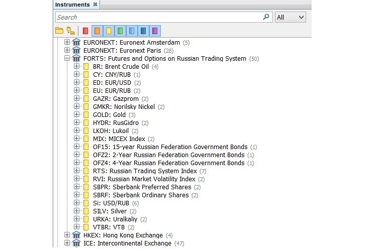Expand EURONEXT: Euronext Amsterdam node
This screenshot has width=377, height=249.
(67, 42)
